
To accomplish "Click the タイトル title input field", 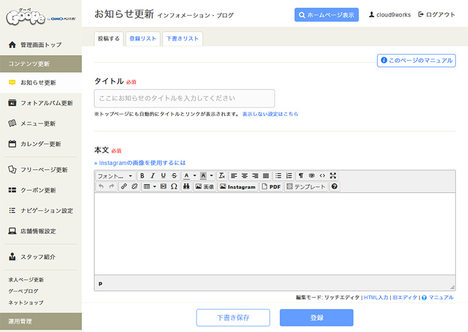I will (x=184, y=98).
